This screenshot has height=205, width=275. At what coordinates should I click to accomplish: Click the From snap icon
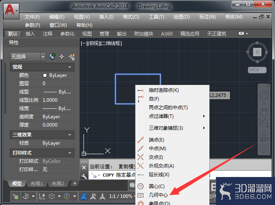coord(141,99)
